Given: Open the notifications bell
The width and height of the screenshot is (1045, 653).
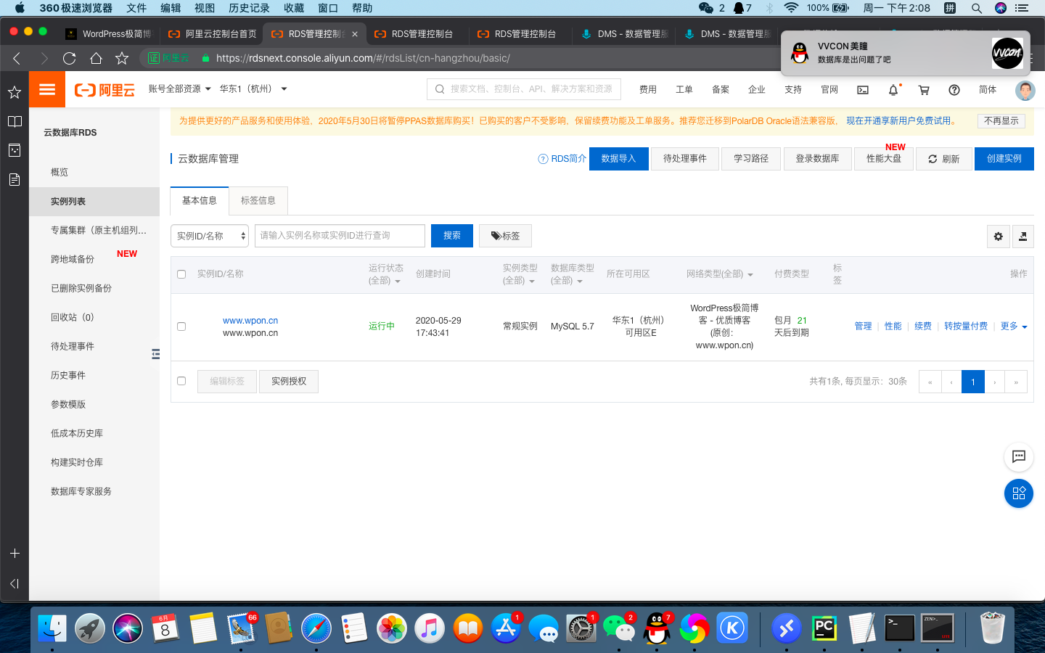Looking at the screenshot, I should point(893,90).
